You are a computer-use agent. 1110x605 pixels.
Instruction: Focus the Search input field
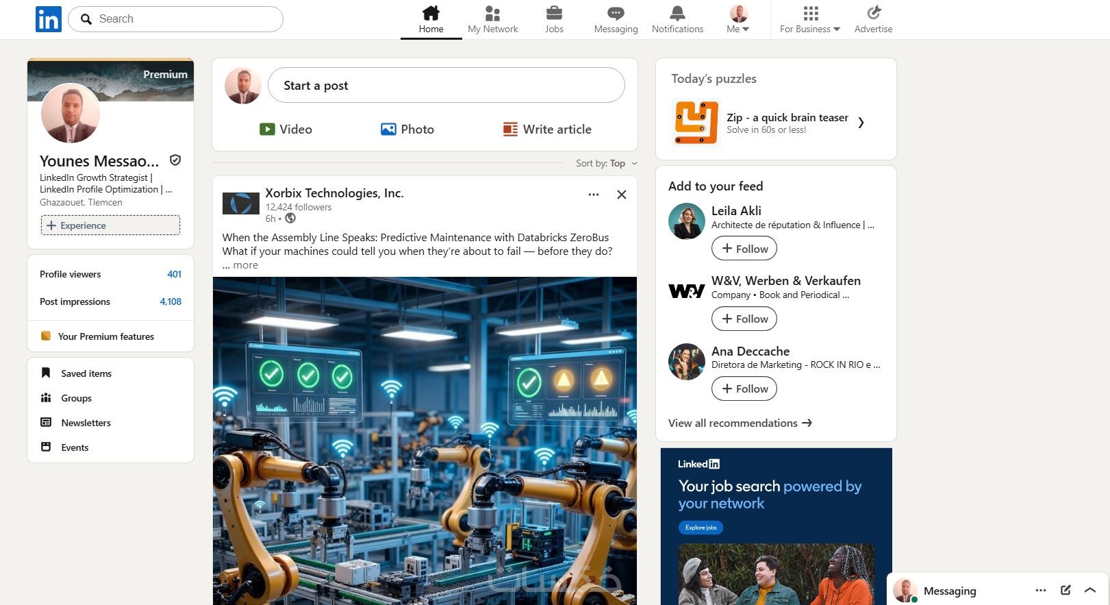click(176, 19)
